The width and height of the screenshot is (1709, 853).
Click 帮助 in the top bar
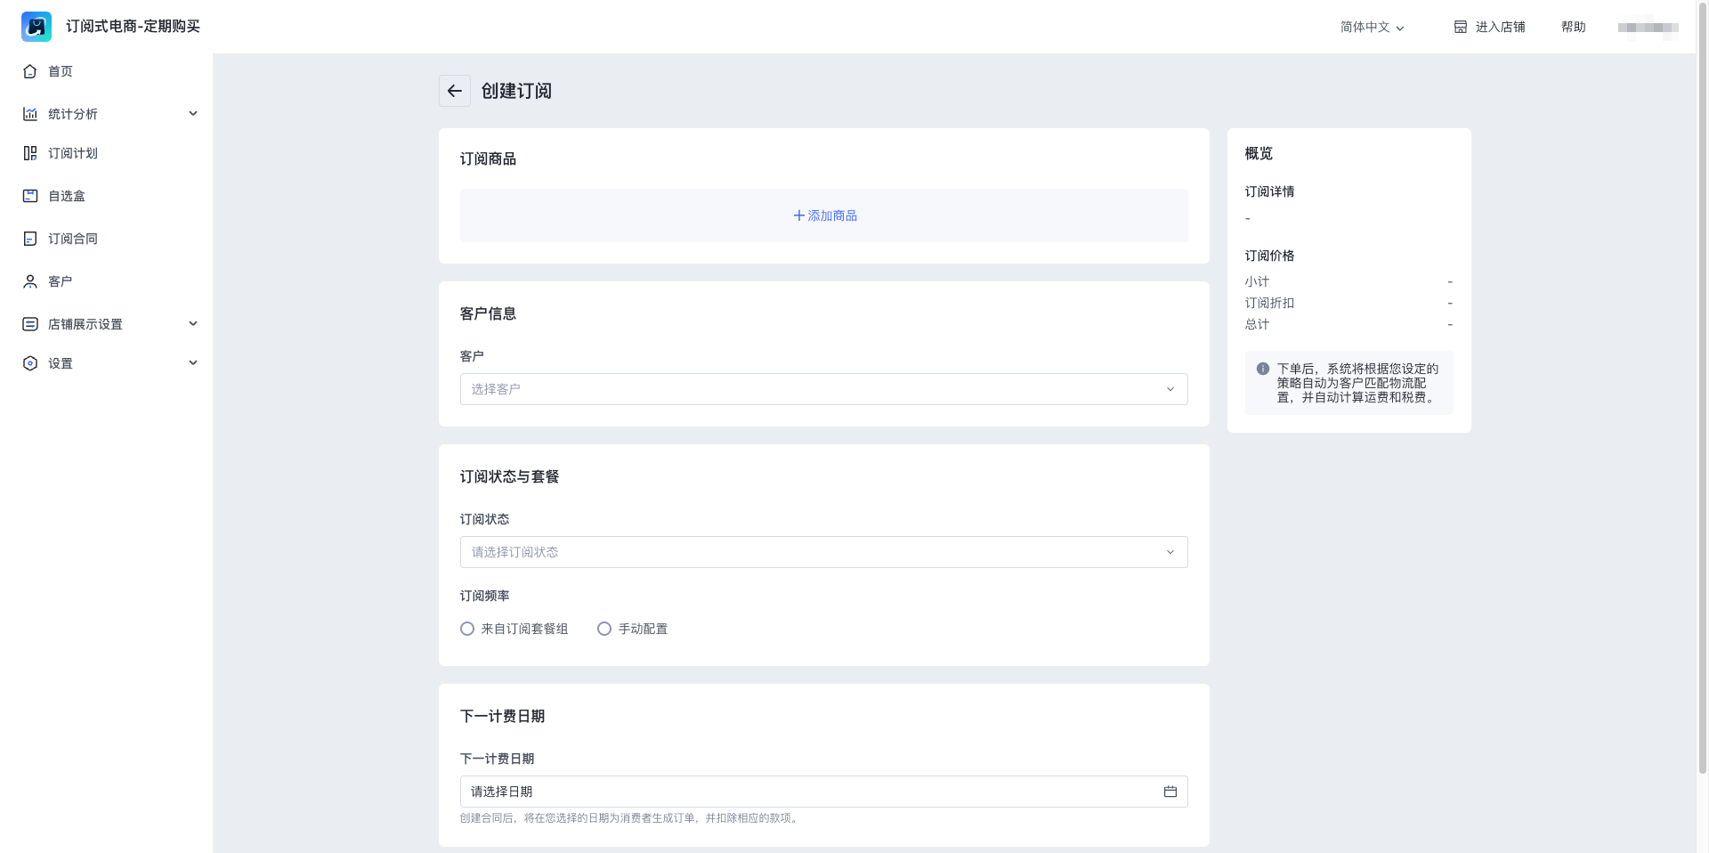pyautogui.click(x=1574, y=27)
